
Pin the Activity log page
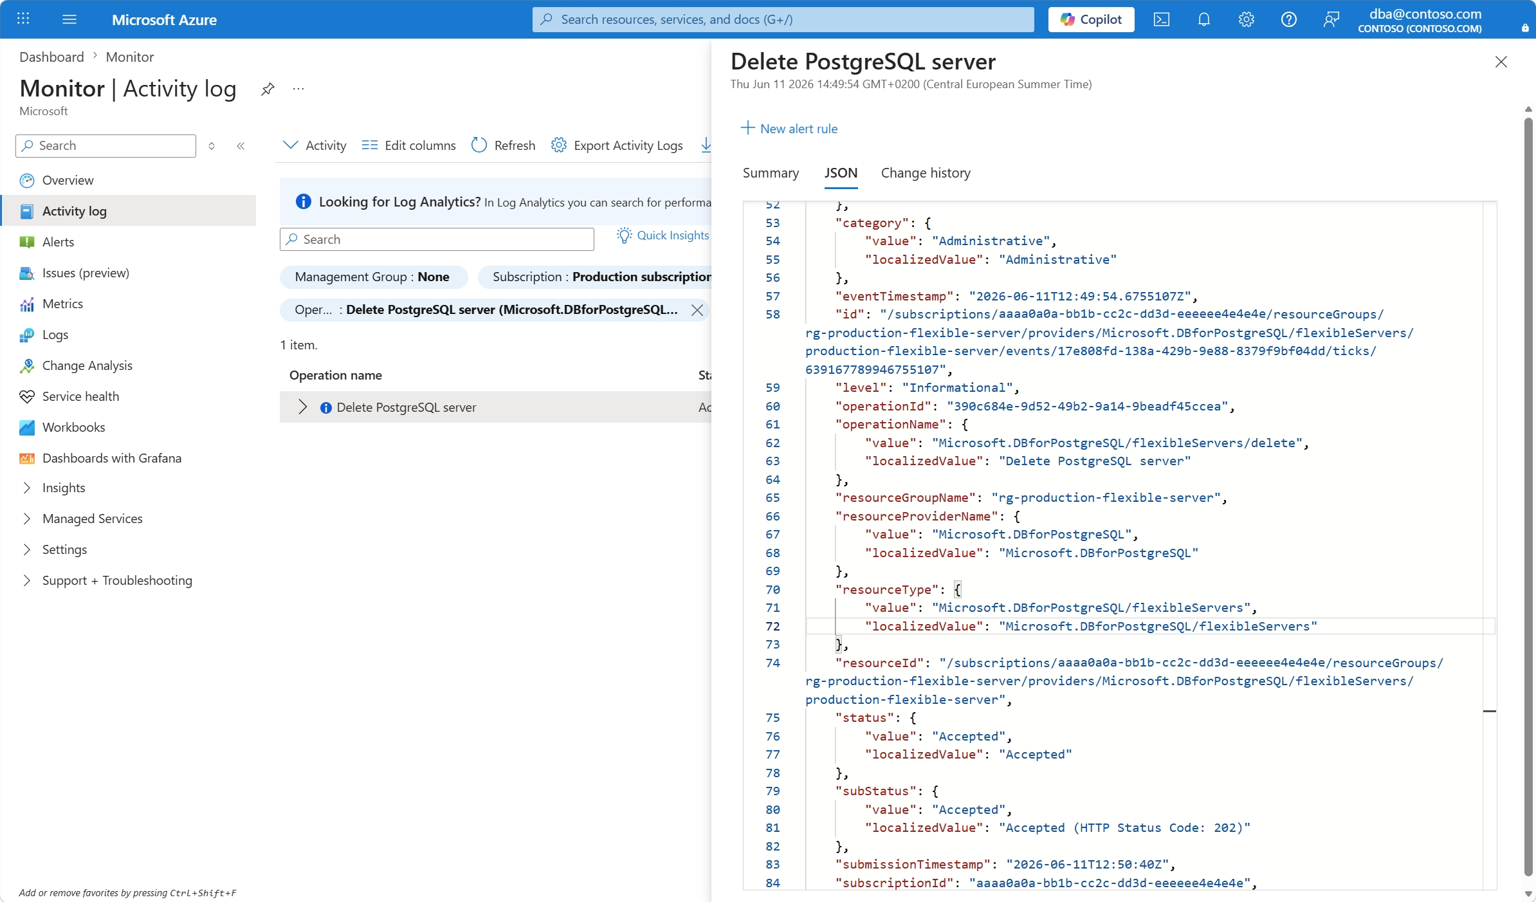268,89
